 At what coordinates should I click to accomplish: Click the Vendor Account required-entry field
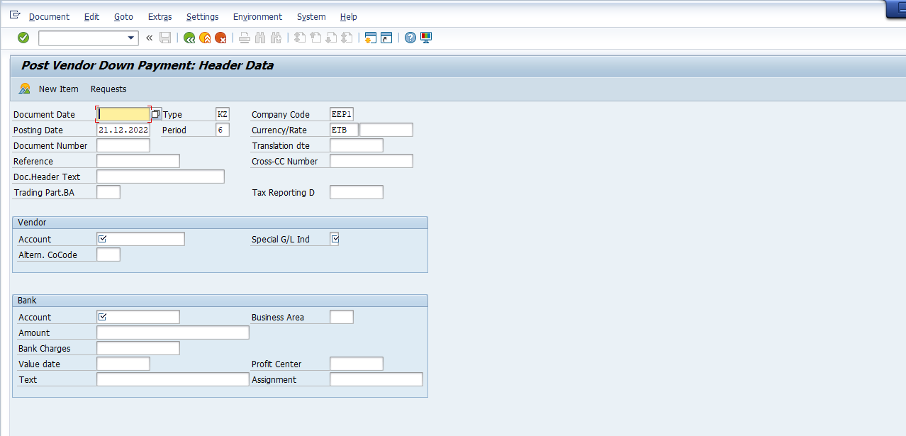click(x=140, y=239)
